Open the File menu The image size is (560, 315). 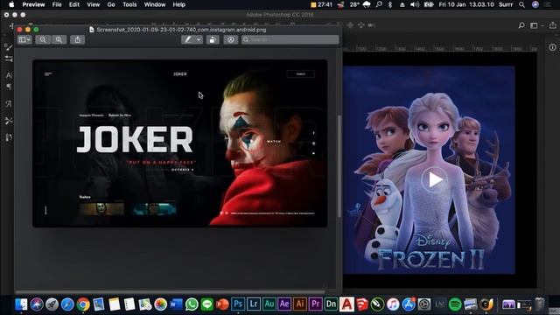(57, 4)
